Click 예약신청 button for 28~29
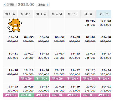The image size is (113, 101). click(73, 95)
